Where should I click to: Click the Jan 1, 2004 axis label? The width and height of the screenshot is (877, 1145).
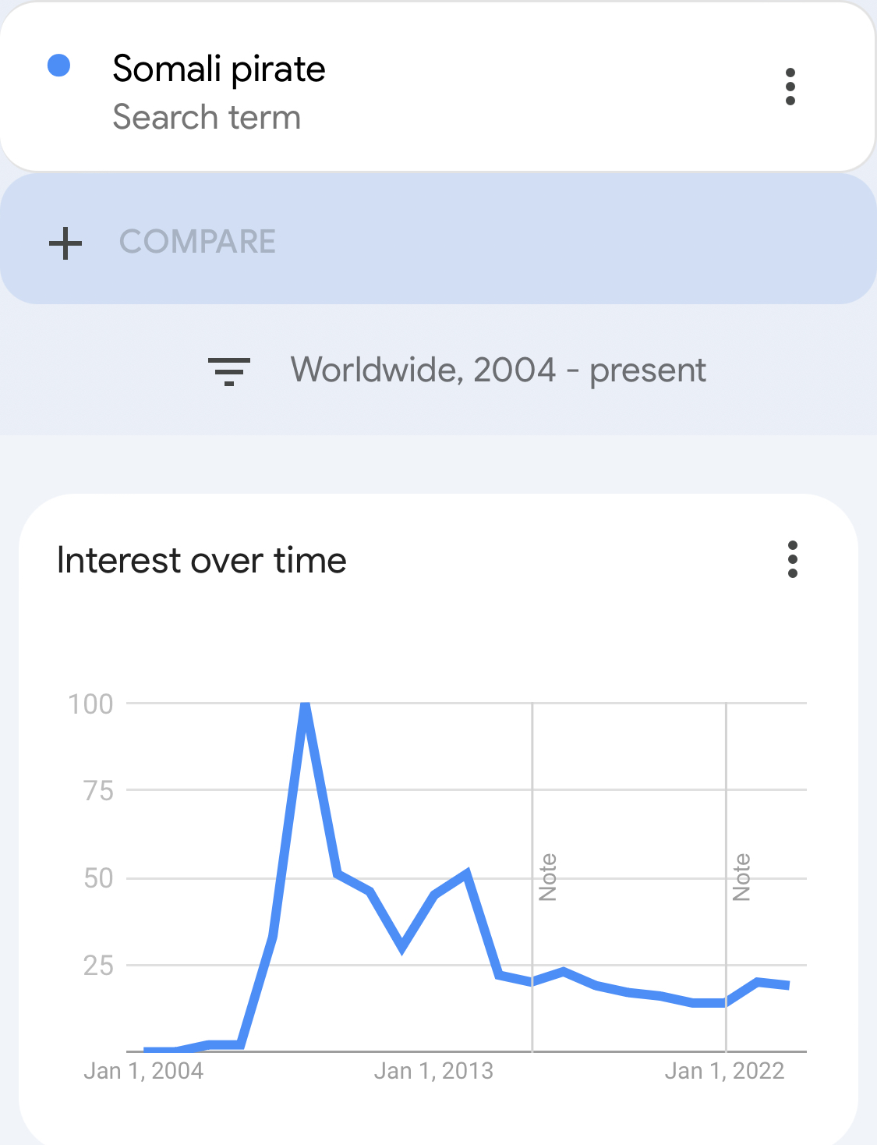[143, 1071]
